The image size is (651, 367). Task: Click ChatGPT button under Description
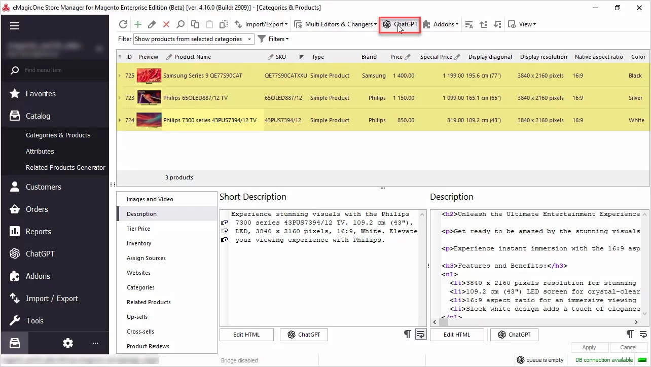(514, 335)
